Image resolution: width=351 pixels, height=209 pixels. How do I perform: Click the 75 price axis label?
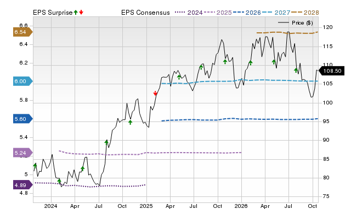point(326,196)
